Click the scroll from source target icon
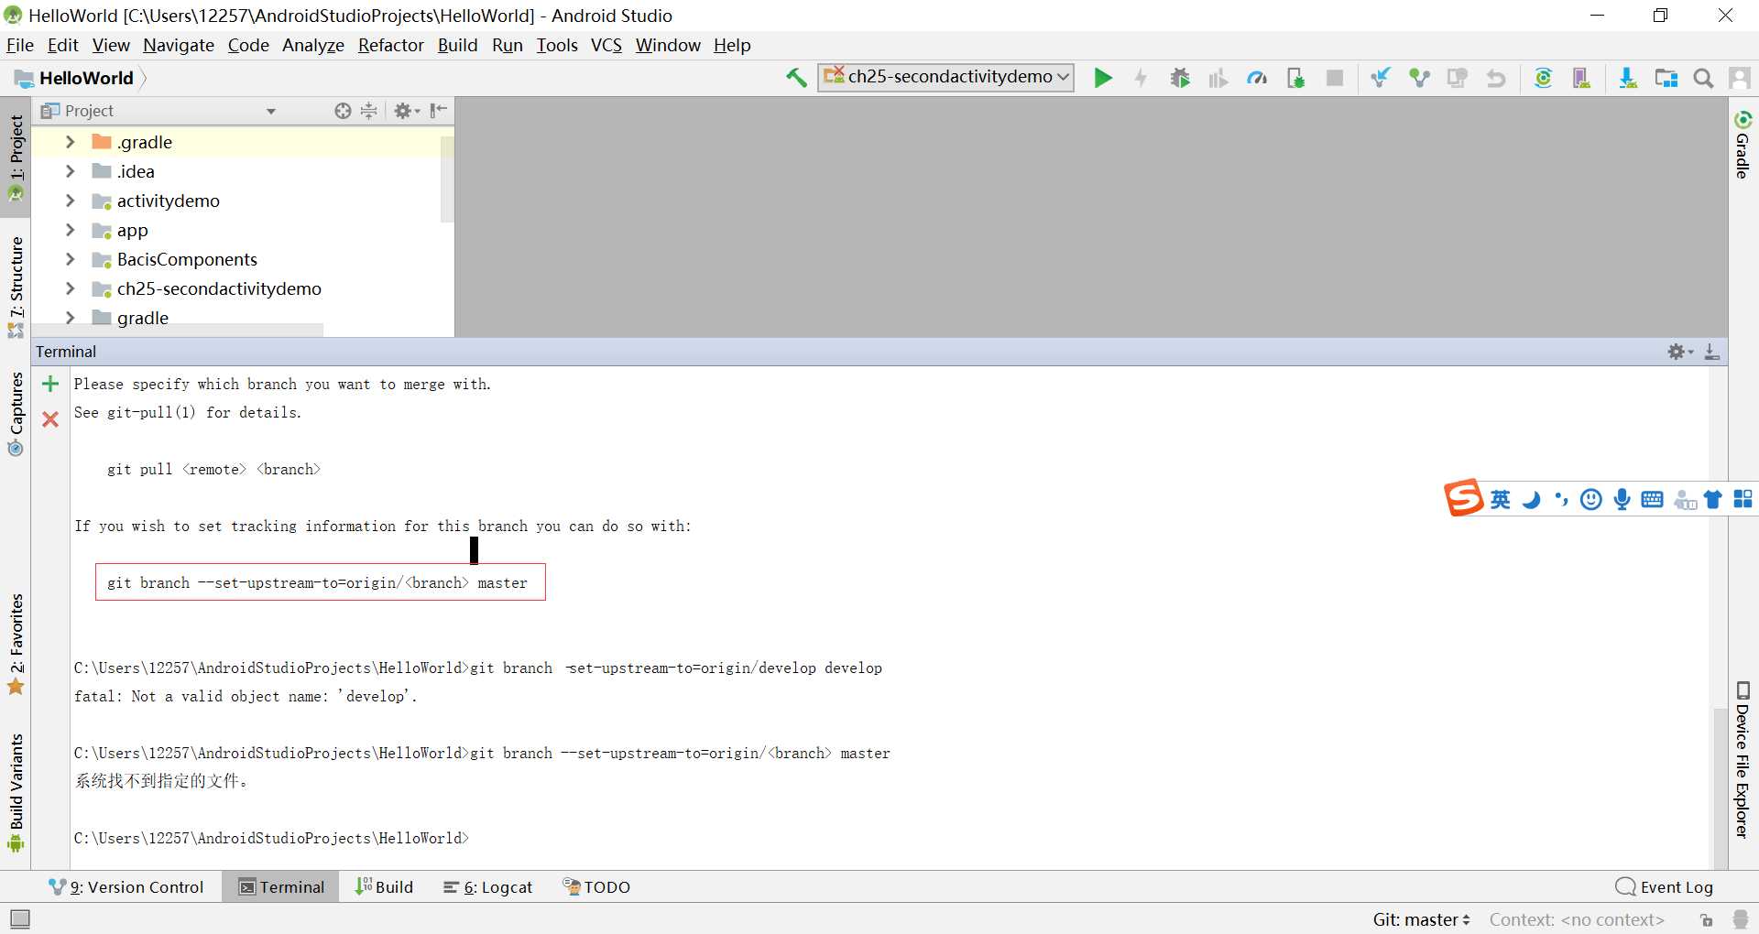Viewport: 1759px width, 934px height. click(x=343, y=111)
